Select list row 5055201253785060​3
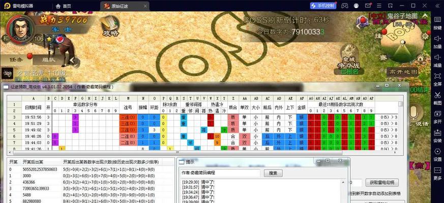Screen dimensions: 444x203 [x=91, y=170]
